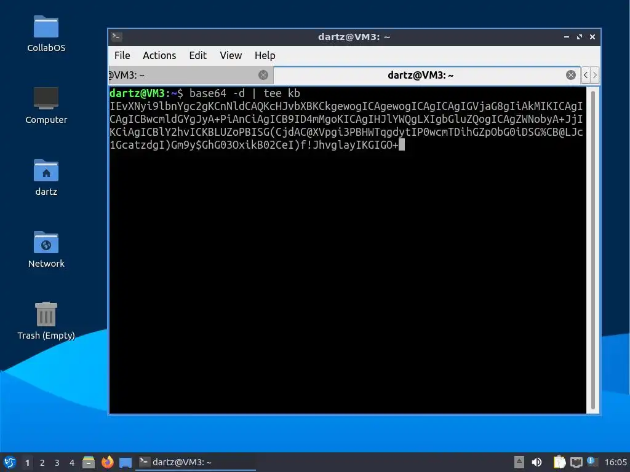Click the terminal icon in the title bar
This screenshot has width=630, height=472.
pos(117,37)
